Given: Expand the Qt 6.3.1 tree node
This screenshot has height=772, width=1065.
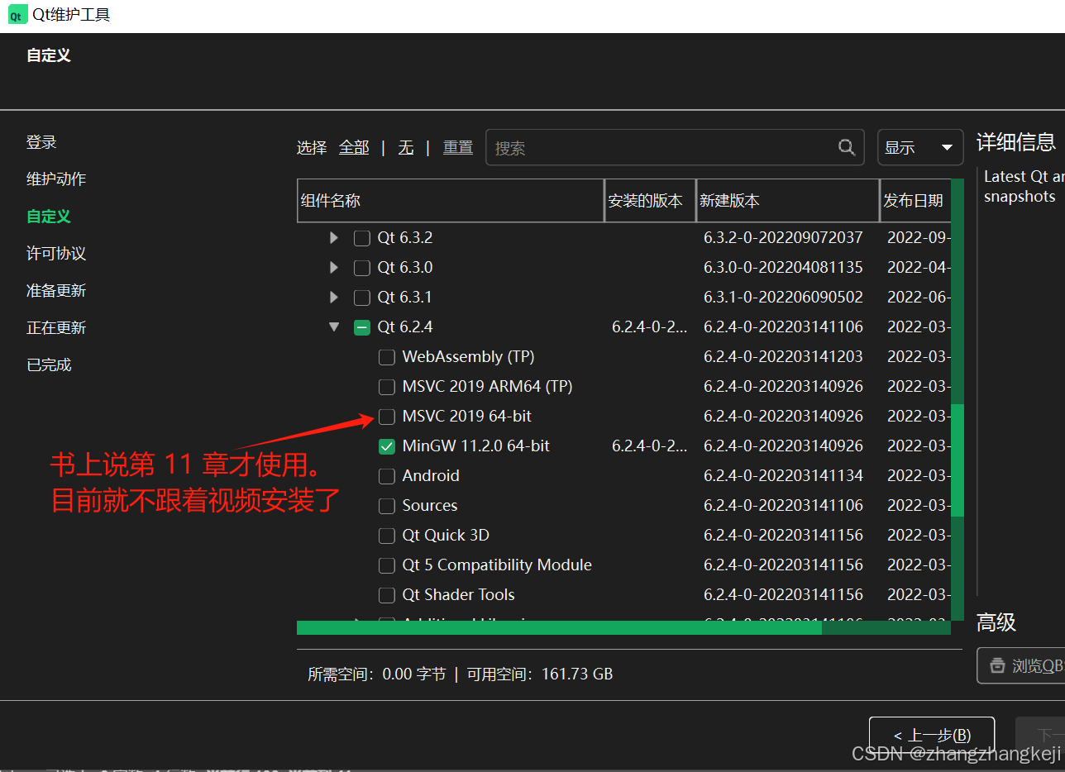Looking at the screenshot, I should pyautogui.click(x=334, y=298).
